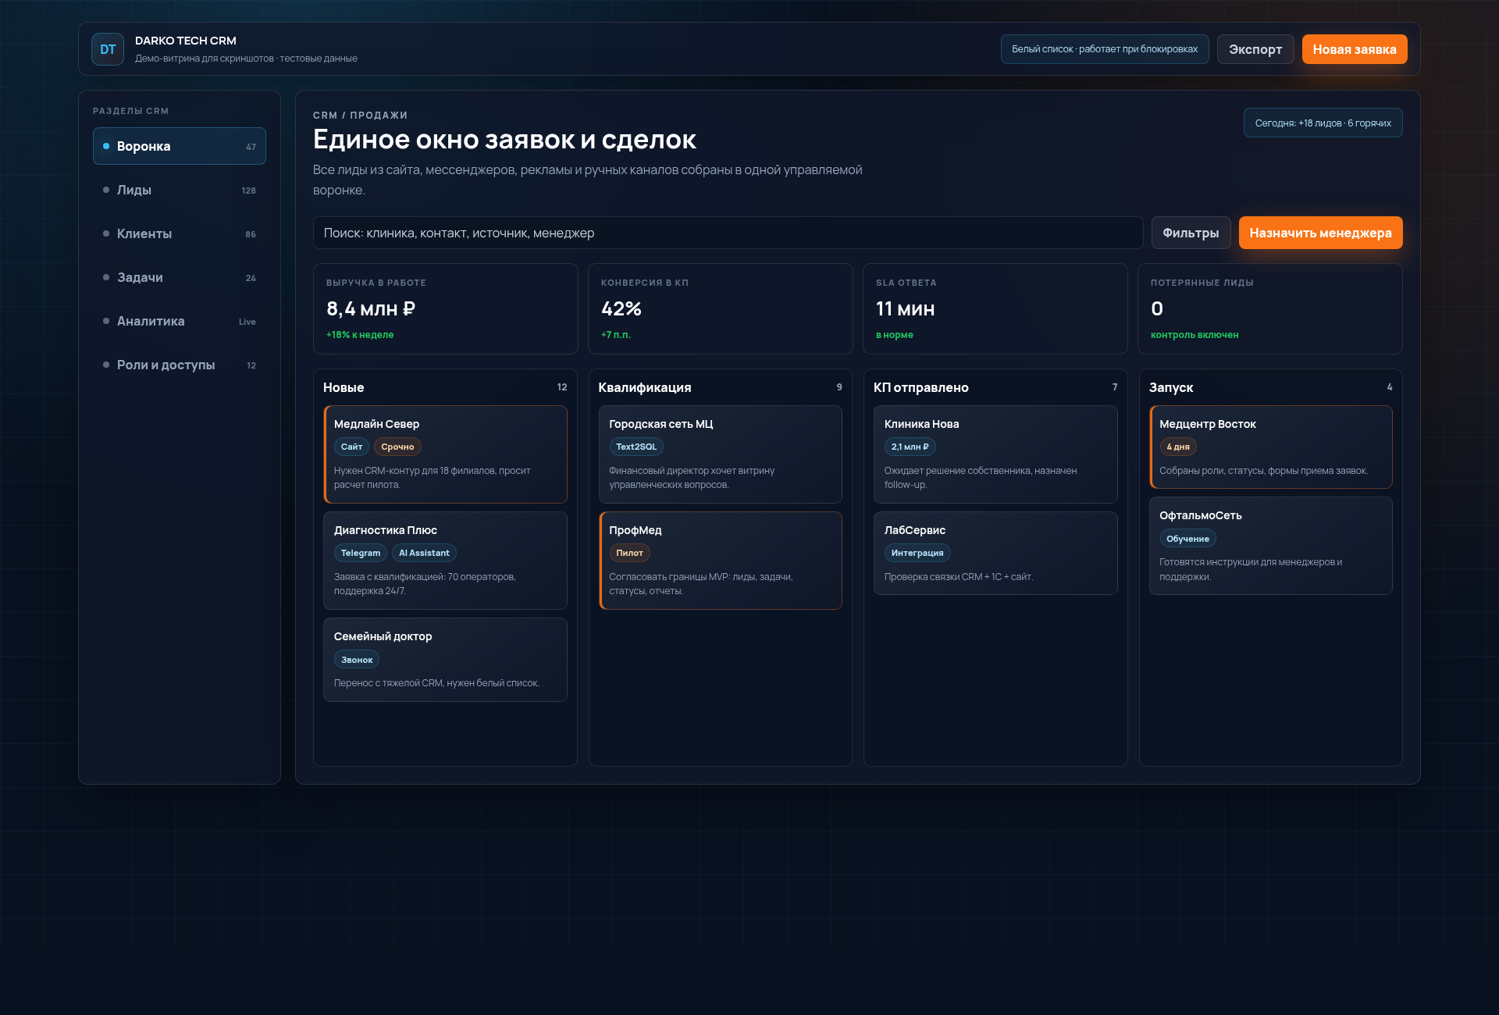Screen dimensions: 1499x1015
Task: Open the Медлайн Север deal card
Action: (445, 454)
